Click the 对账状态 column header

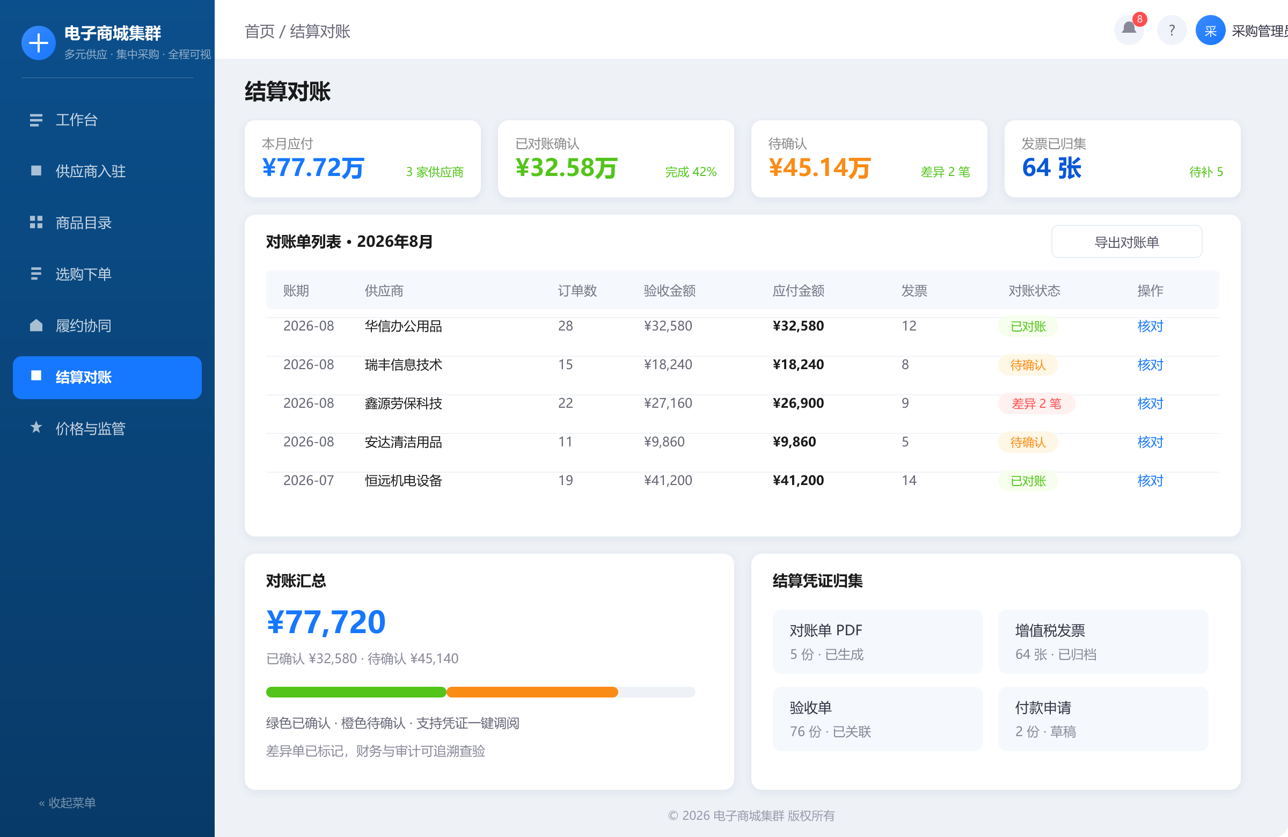click(x=1034, y=291)
